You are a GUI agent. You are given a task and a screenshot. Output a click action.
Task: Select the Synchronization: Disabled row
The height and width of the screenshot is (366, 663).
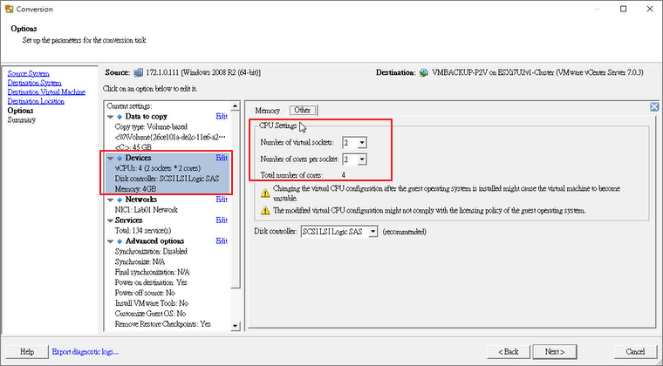coord(151,251)
